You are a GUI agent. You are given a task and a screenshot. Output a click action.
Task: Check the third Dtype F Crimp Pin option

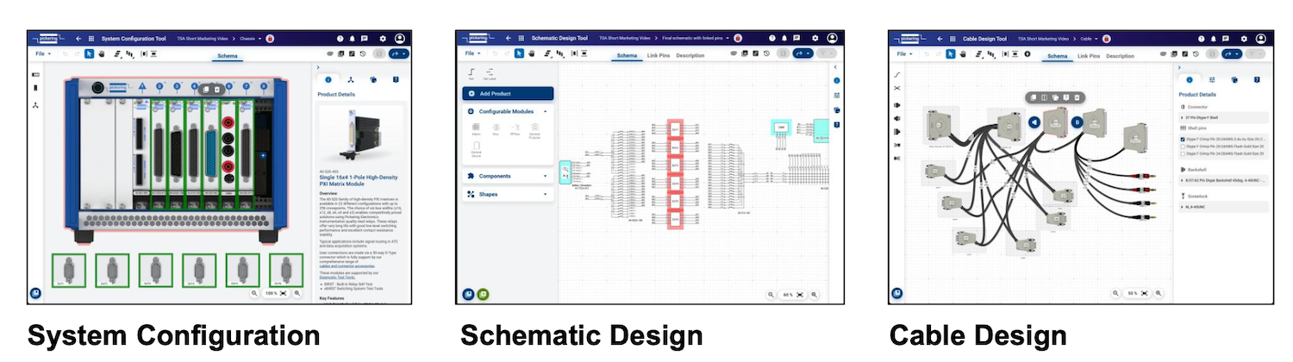(x=1183, y=154)
